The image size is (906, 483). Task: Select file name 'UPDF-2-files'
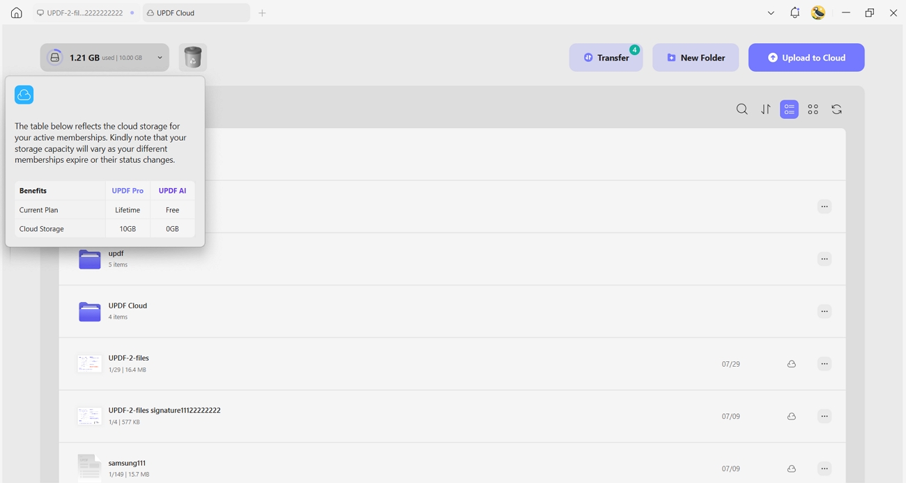128,358
